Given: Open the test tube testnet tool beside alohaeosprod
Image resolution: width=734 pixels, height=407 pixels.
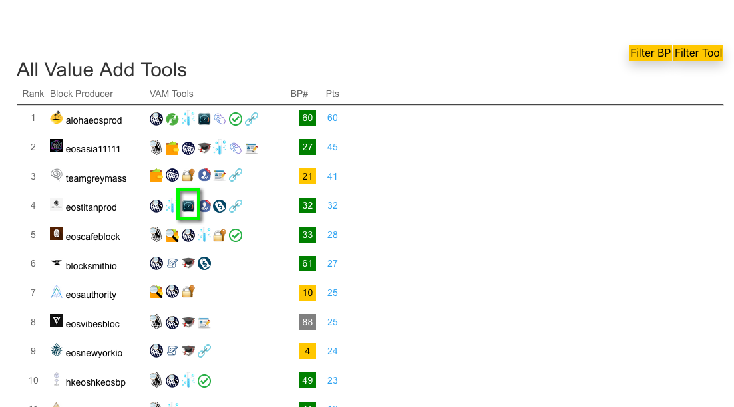Looking at the screenshot, I should click(x=188, y=118).
